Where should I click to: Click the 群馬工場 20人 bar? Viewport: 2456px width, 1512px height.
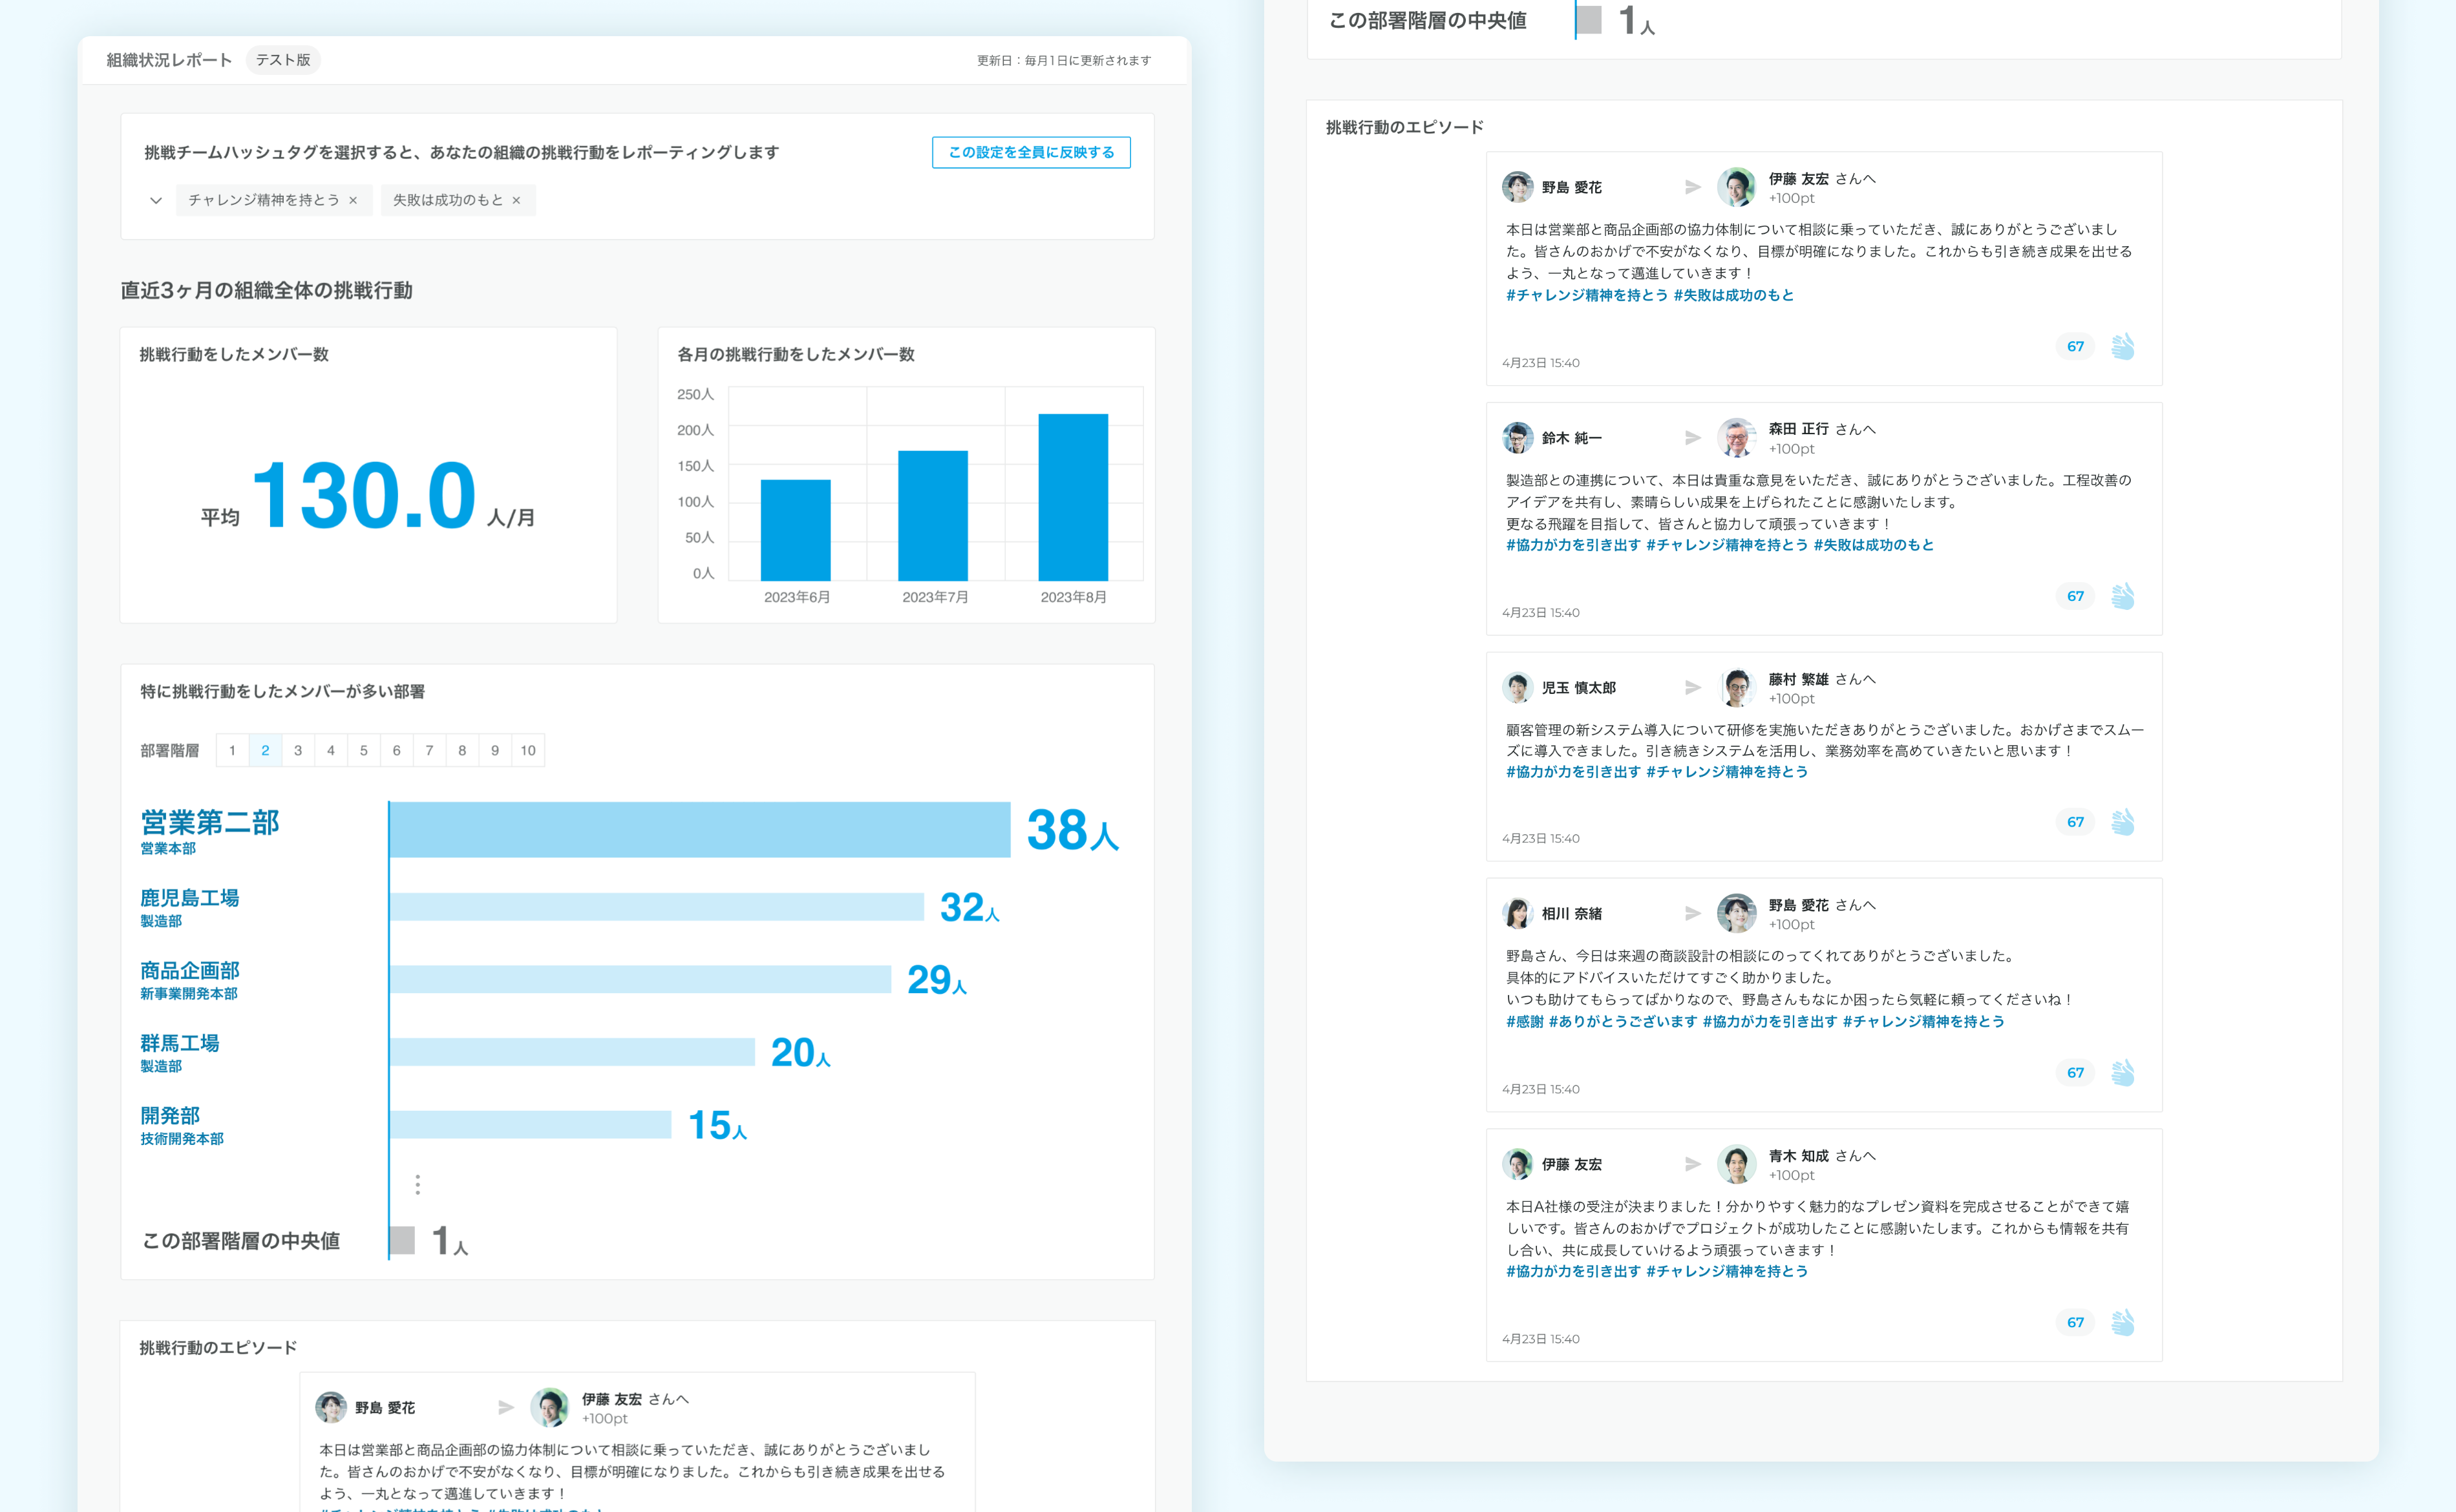pyautogui.click(x=572, y=1052)
